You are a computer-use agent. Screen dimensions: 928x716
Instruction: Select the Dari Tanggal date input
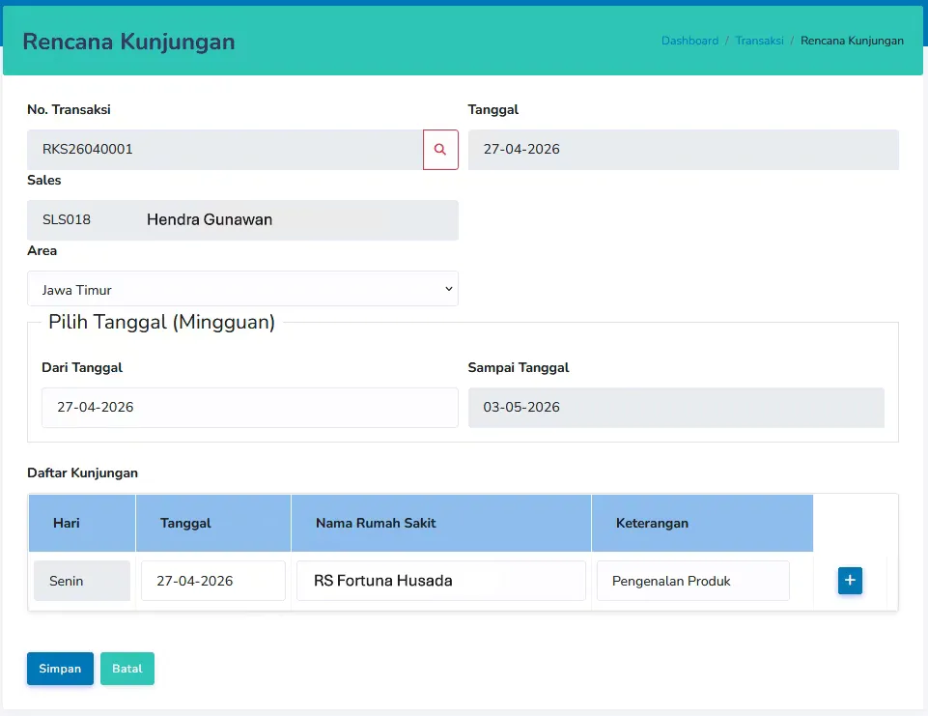(x=250, y=408)
